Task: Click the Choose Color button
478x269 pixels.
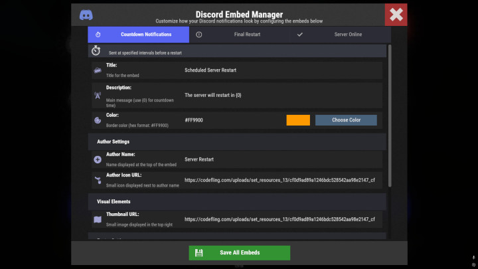Action: point(346,120)
